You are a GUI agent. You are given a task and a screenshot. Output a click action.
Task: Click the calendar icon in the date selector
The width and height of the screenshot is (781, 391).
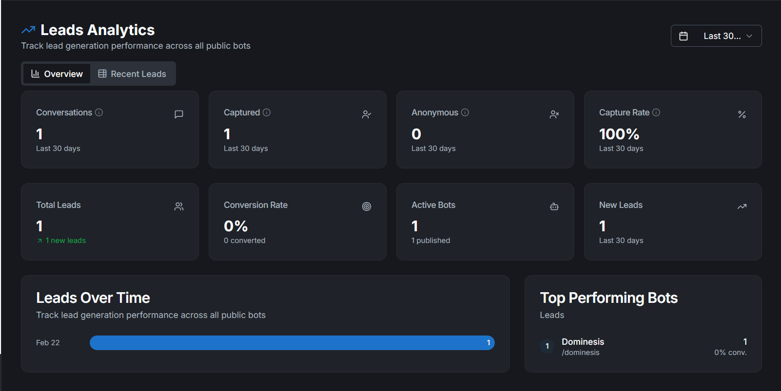point(683,36)
